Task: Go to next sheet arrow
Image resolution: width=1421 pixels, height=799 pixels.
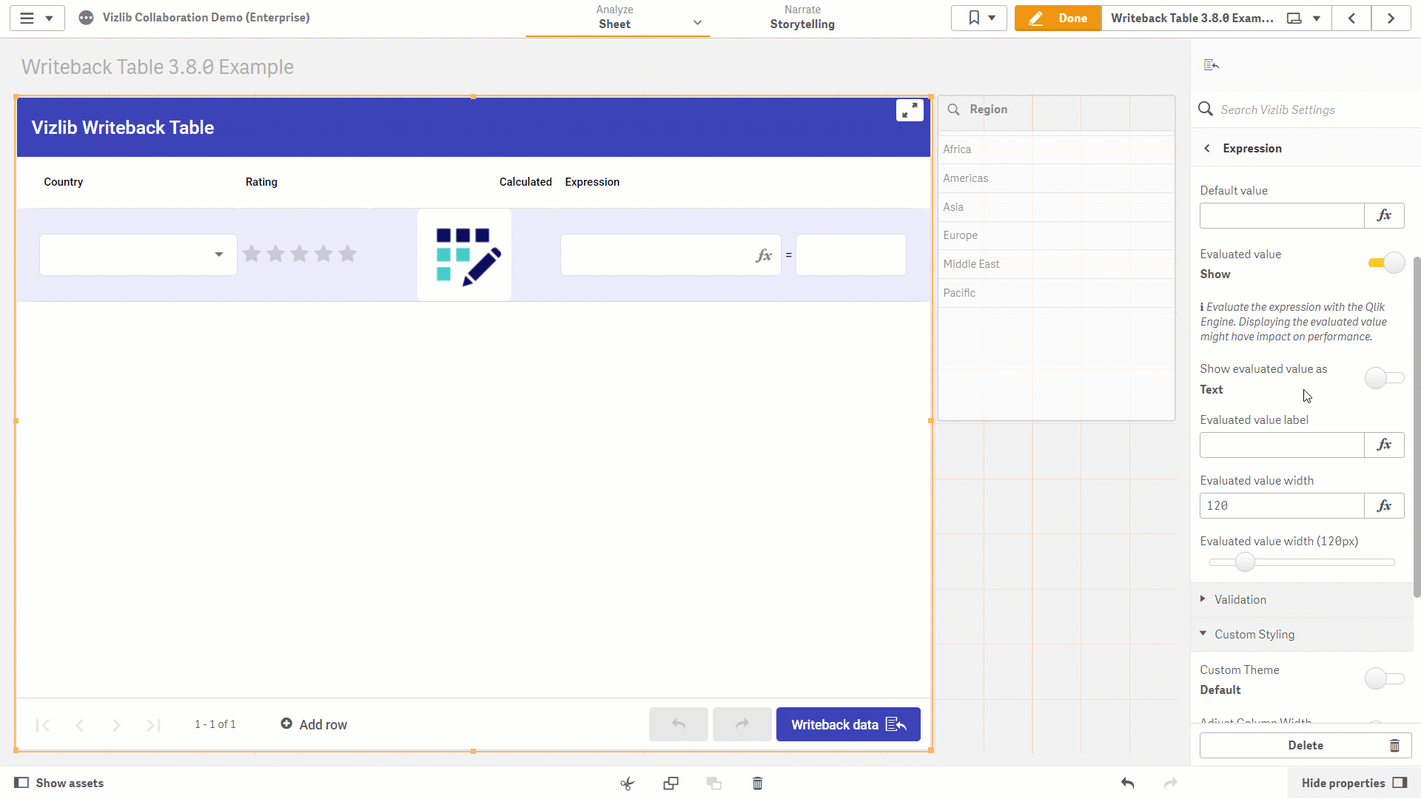Action: click(x=1391, y=18)
